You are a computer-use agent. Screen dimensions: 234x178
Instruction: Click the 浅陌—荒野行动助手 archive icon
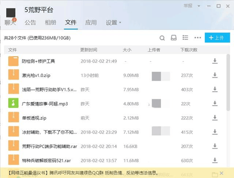pos(13,89)
